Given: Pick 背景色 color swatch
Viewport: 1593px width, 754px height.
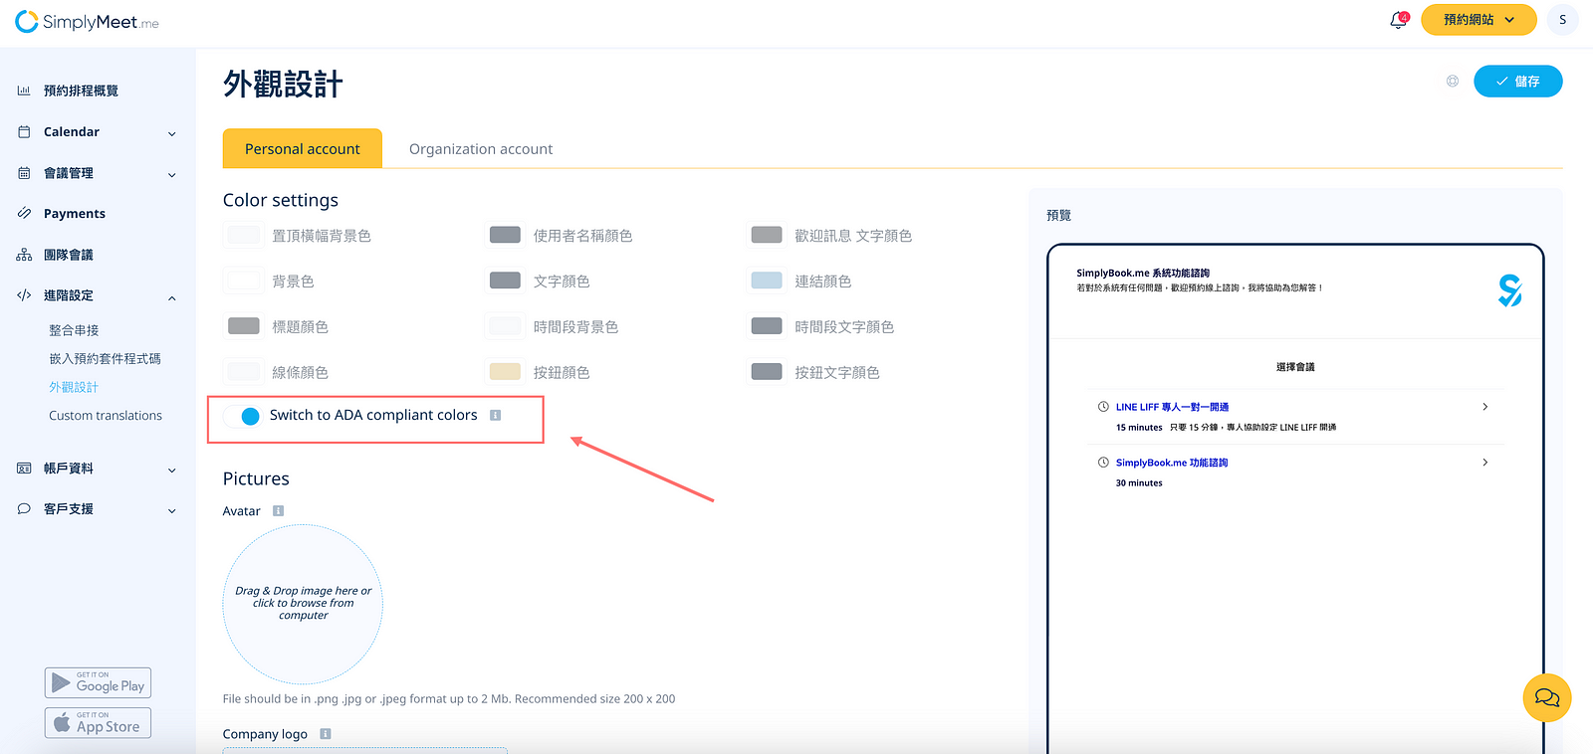Looking at the screenshot, I should point(244,281).
